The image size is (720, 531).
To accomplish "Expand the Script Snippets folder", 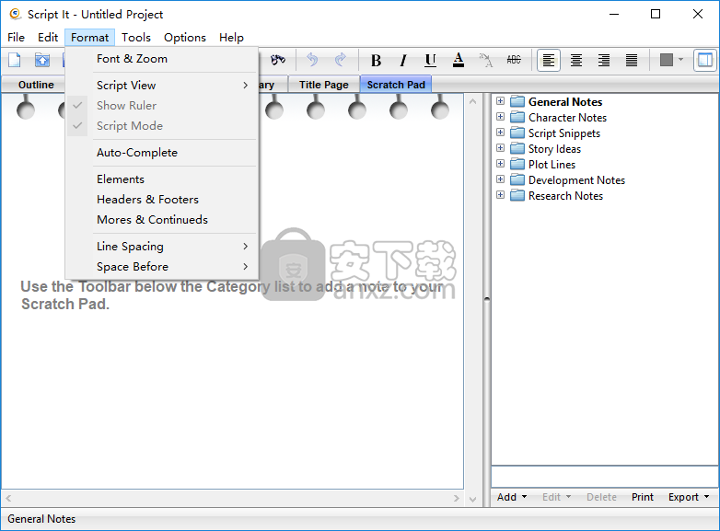I will coord(501,133).
